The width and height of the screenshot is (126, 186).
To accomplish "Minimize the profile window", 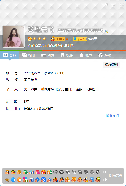I will [x=114, y=5].
